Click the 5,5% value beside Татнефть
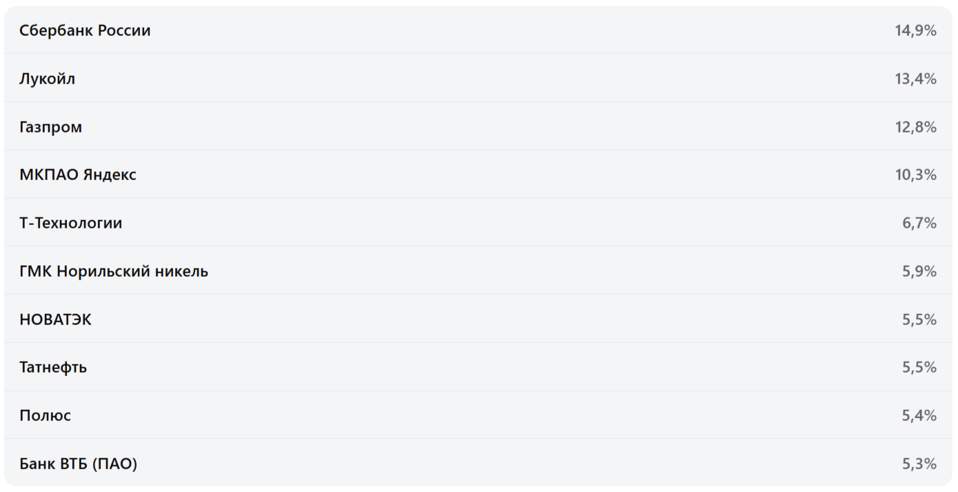This screenshot has width=958, height=492. (x=919, y=367)
